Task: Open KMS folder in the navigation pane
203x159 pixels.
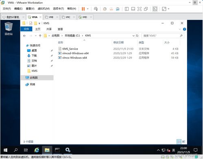Action: pyautogui.click(x=34, y=71)
